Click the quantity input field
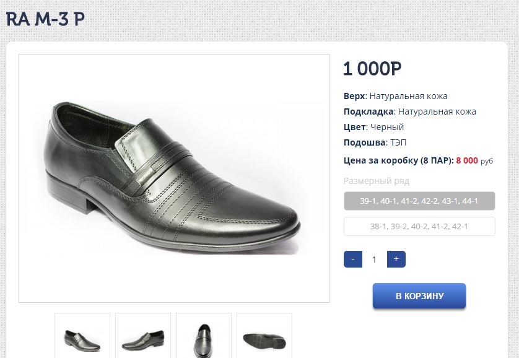This screenshot has height=358, width=519. tap(374, 260)
